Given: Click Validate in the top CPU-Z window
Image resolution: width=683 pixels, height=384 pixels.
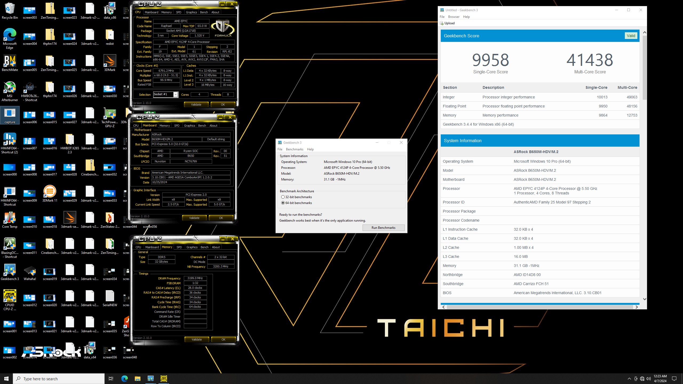Looking at the screenshot, I should tap(196, 105).
